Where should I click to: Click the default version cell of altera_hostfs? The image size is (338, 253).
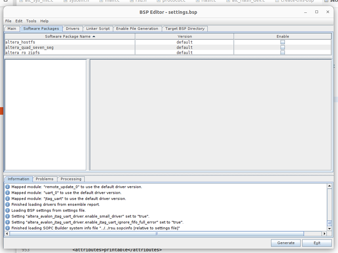tap(184, 42)
